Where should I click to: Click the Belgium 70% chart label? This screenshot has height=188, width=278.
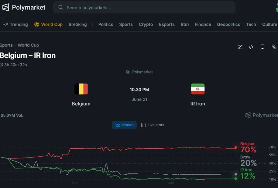(x=248, y=147)
